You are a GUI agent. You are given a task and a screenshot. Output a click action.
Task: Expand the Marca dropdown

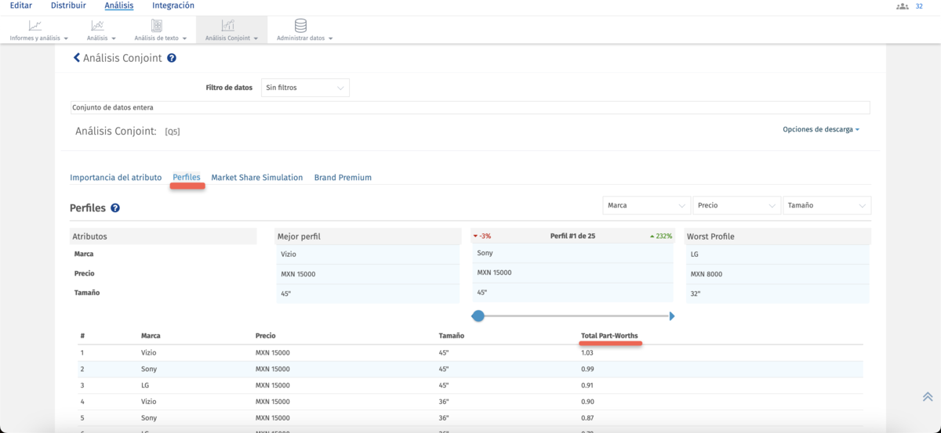tap(646, 205)
